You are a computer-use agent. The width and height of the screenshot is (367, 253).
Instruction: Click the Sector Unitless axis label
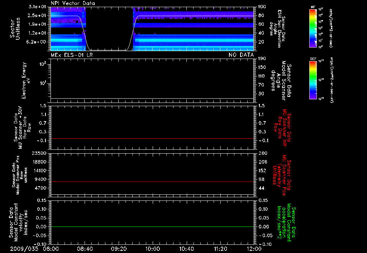point(15,29)
